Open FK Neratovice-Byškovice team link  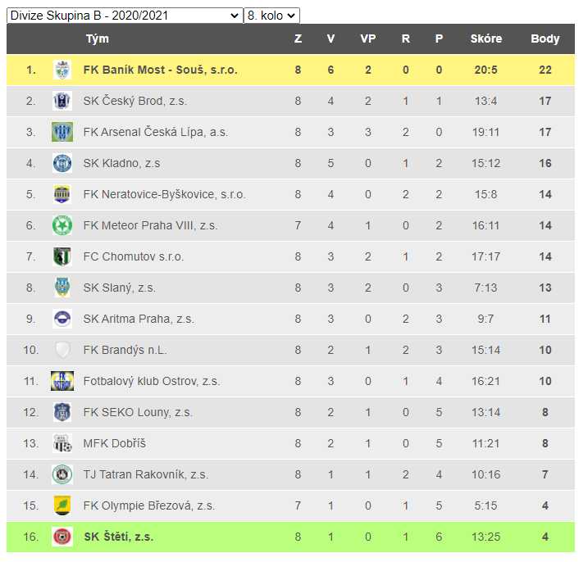164,194
